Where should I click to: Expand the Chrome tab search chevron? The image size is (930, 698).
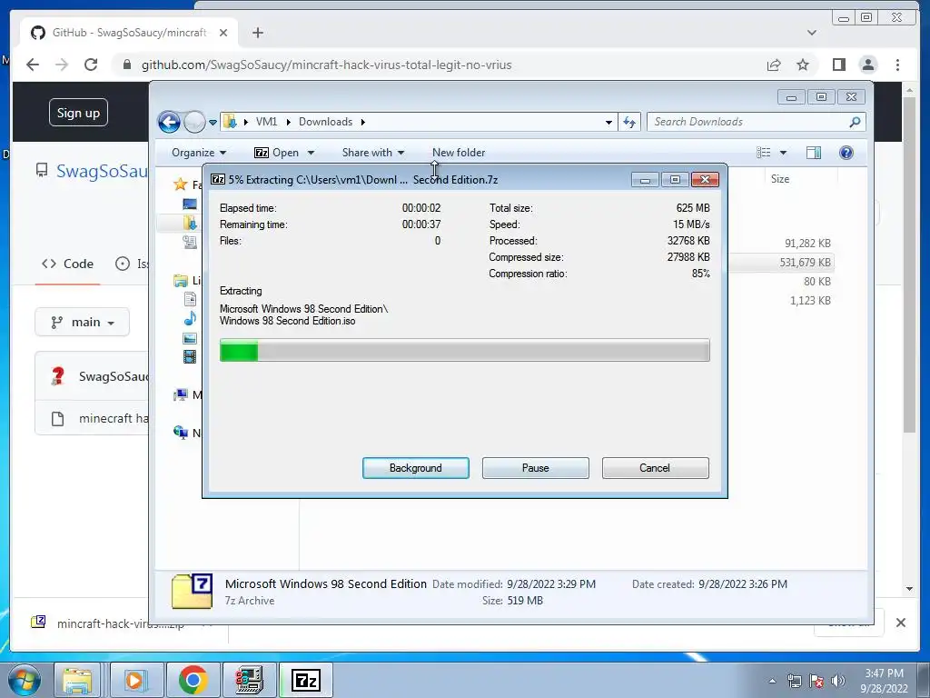[x=812, y=33]
